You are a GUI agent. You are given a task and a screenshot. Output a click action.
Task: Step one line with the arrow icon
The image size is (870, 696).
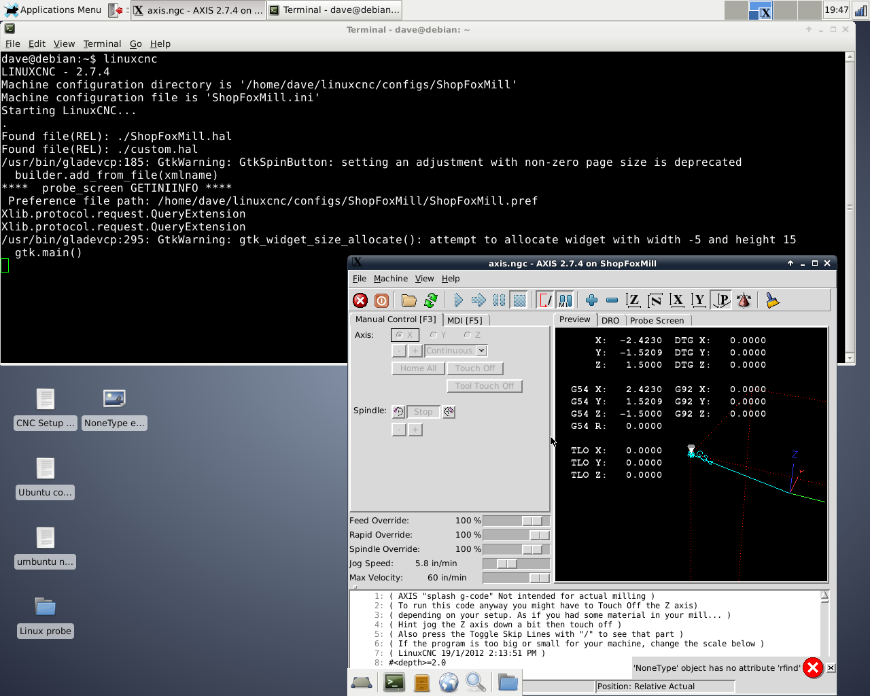(478, 300)
